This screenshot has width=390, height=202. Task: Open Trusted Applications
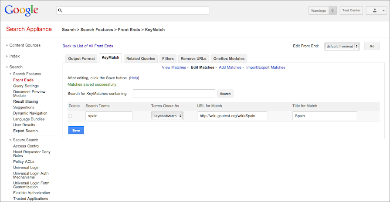point(31,199)
